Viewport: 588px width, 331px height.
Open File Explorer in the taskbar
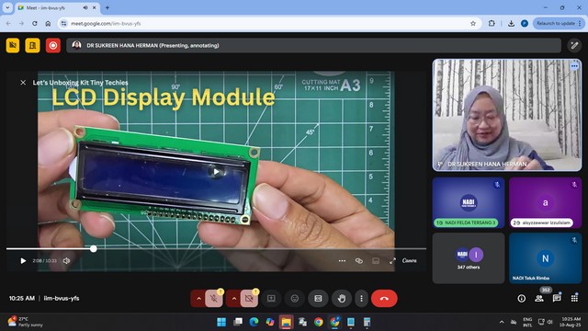(286, 322)
